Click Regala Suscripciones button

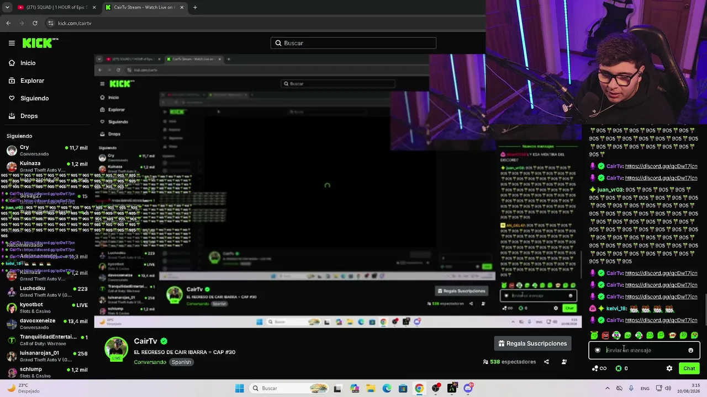click(x=532, y=344)
